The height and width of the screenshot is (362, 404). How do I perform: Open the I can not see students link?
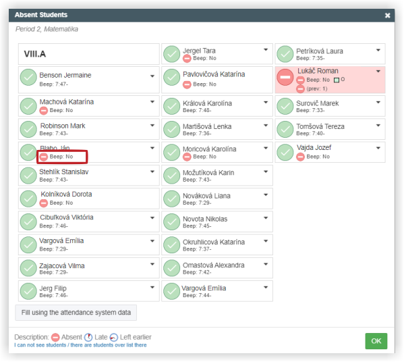80,345
